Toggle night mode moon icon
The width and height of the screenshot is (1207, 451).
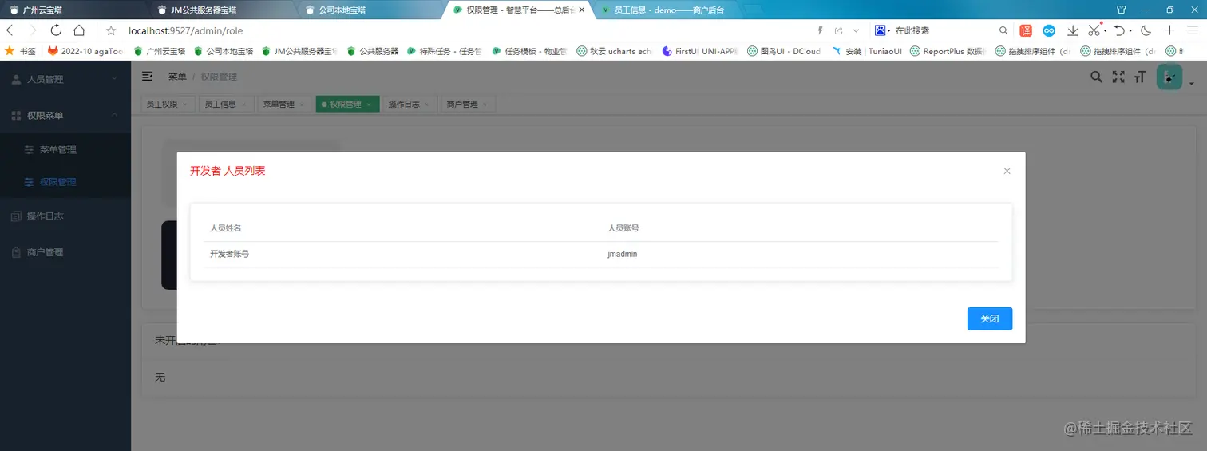click(1146, 30)
